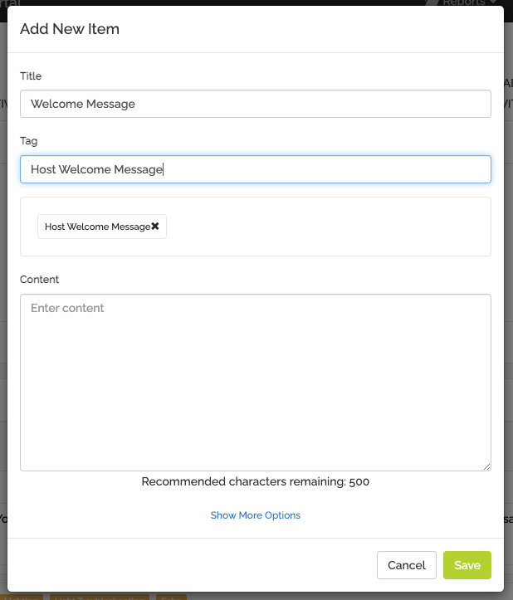Click the Title field label
The image size is (513, 600).
tap(31, 76)
